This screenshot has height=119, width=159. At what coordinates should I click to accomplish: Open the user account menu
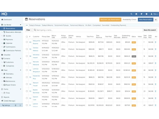154,14
